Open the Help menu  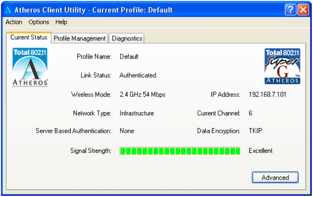tap(61, 22)
